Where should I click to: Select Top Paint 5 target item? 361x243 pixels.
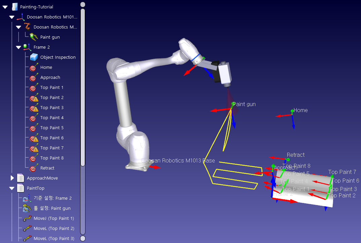(52, 128)
